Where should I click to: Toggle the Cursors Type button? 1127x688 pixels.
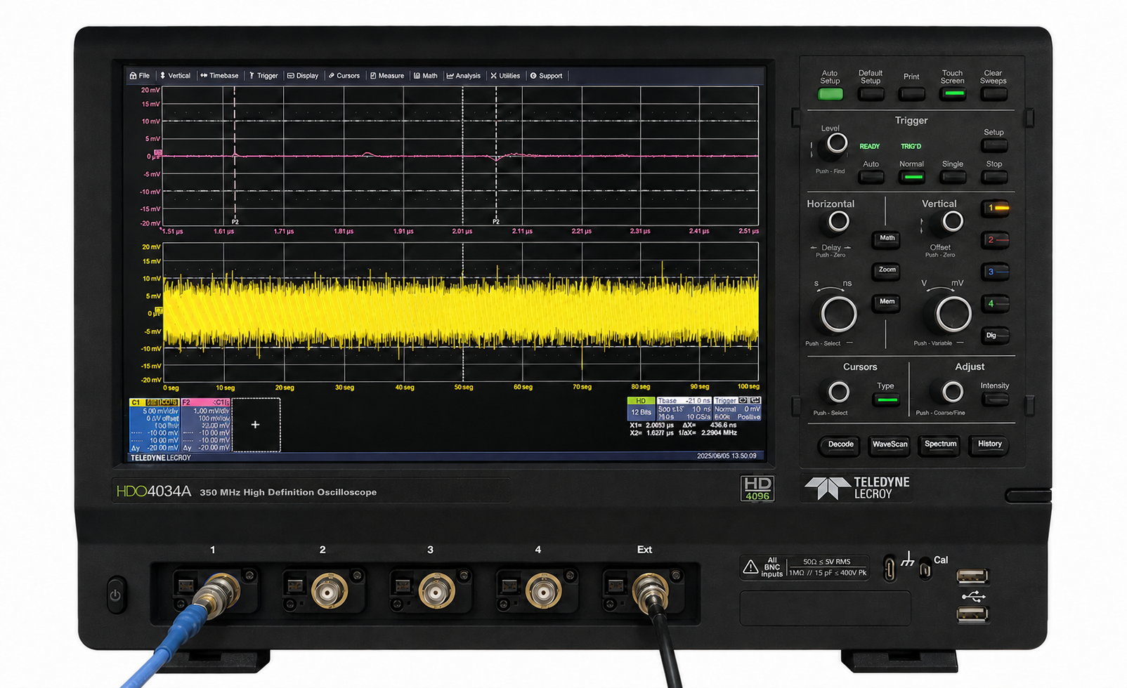[x=887, y=399]
